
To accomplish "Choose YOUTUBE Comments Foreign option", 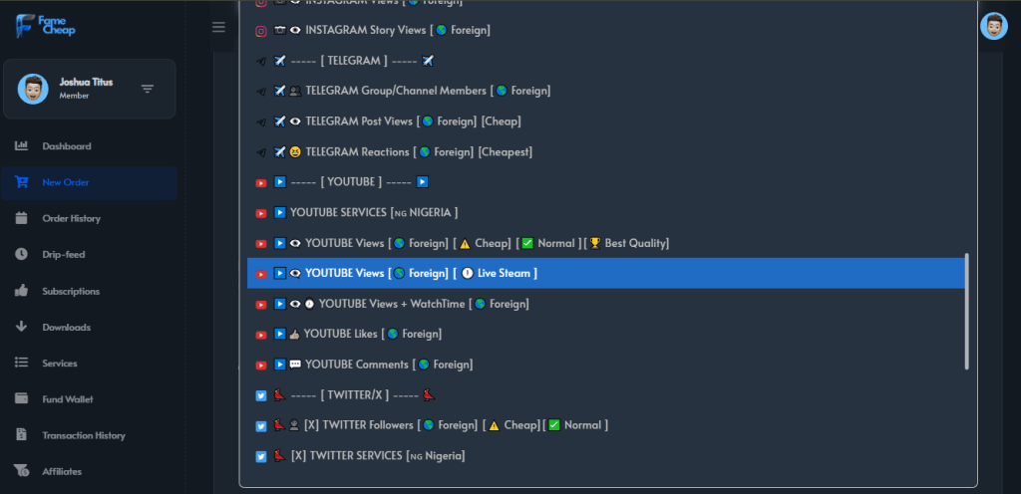I will coord(605,365).
